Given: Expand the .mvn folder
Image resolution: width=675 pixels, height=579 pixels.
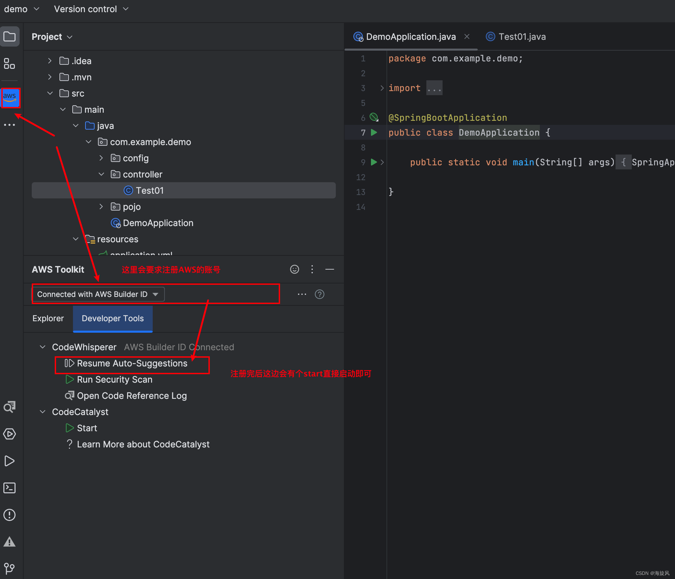Looking at the screenshot, I should (x=50, y=77).
